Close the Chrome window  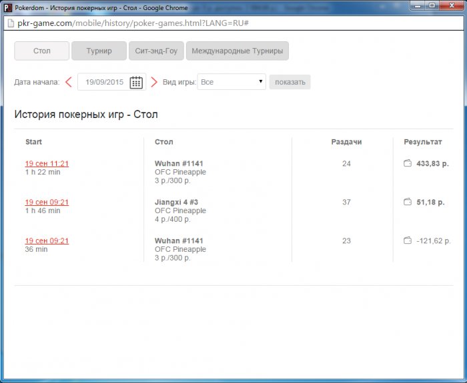[452, 5]
